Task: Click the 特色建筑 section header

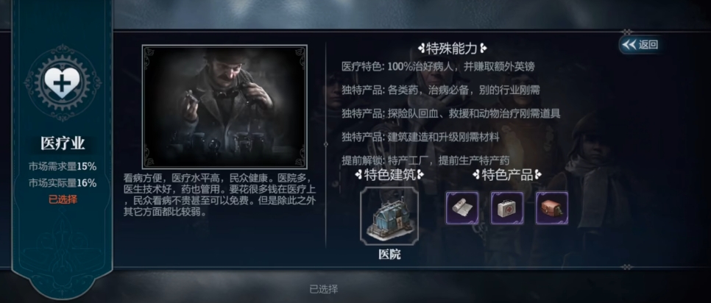Action: point(389,175)
